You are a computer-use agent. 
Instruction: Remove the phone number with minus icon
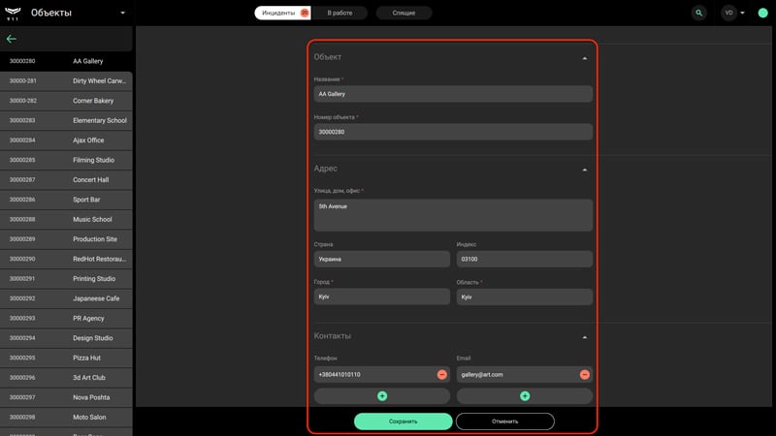coord(442,375)
